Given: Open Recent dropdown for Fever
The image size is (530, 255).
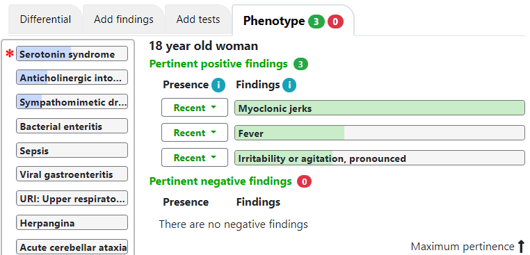Looking at the screenshot, I should [x=195, y=133].
